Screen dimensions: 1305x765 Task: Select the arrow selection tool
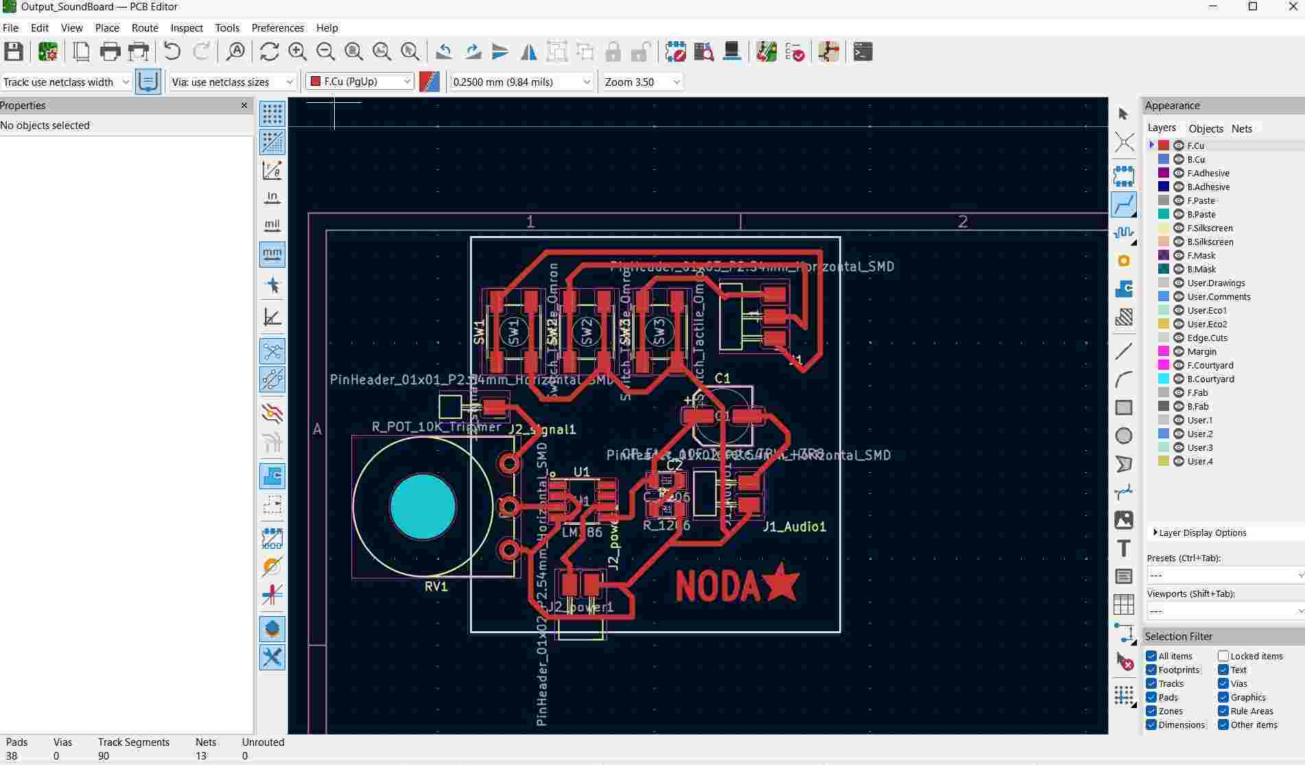pos(1124,114)
